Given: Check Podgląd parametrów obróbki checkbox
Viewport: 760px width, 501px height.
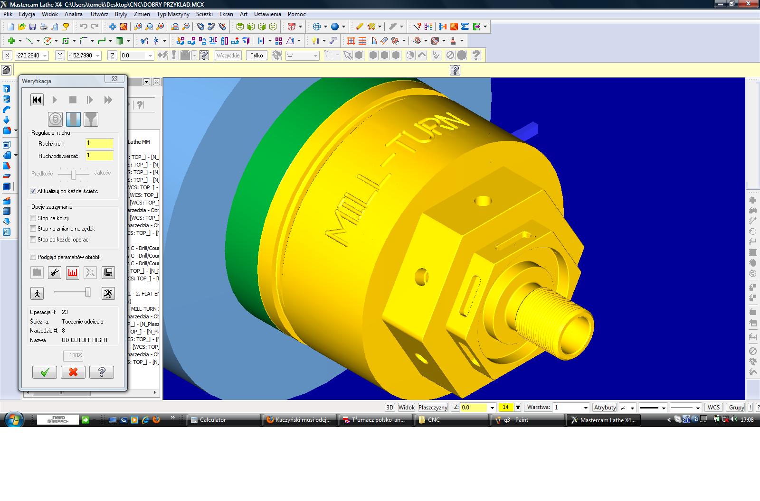Looking at the screenshot, I should click(33, 257).
